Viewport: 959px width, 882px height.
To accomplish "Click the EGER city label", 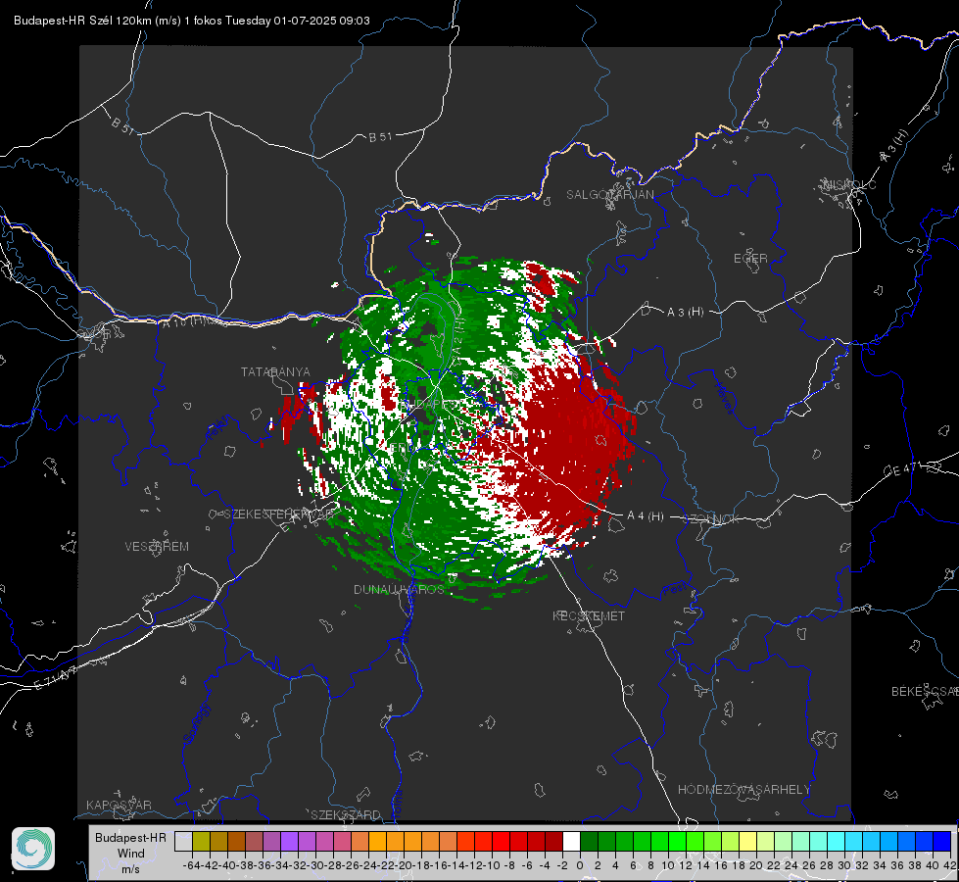I will (x=750, y=259).
